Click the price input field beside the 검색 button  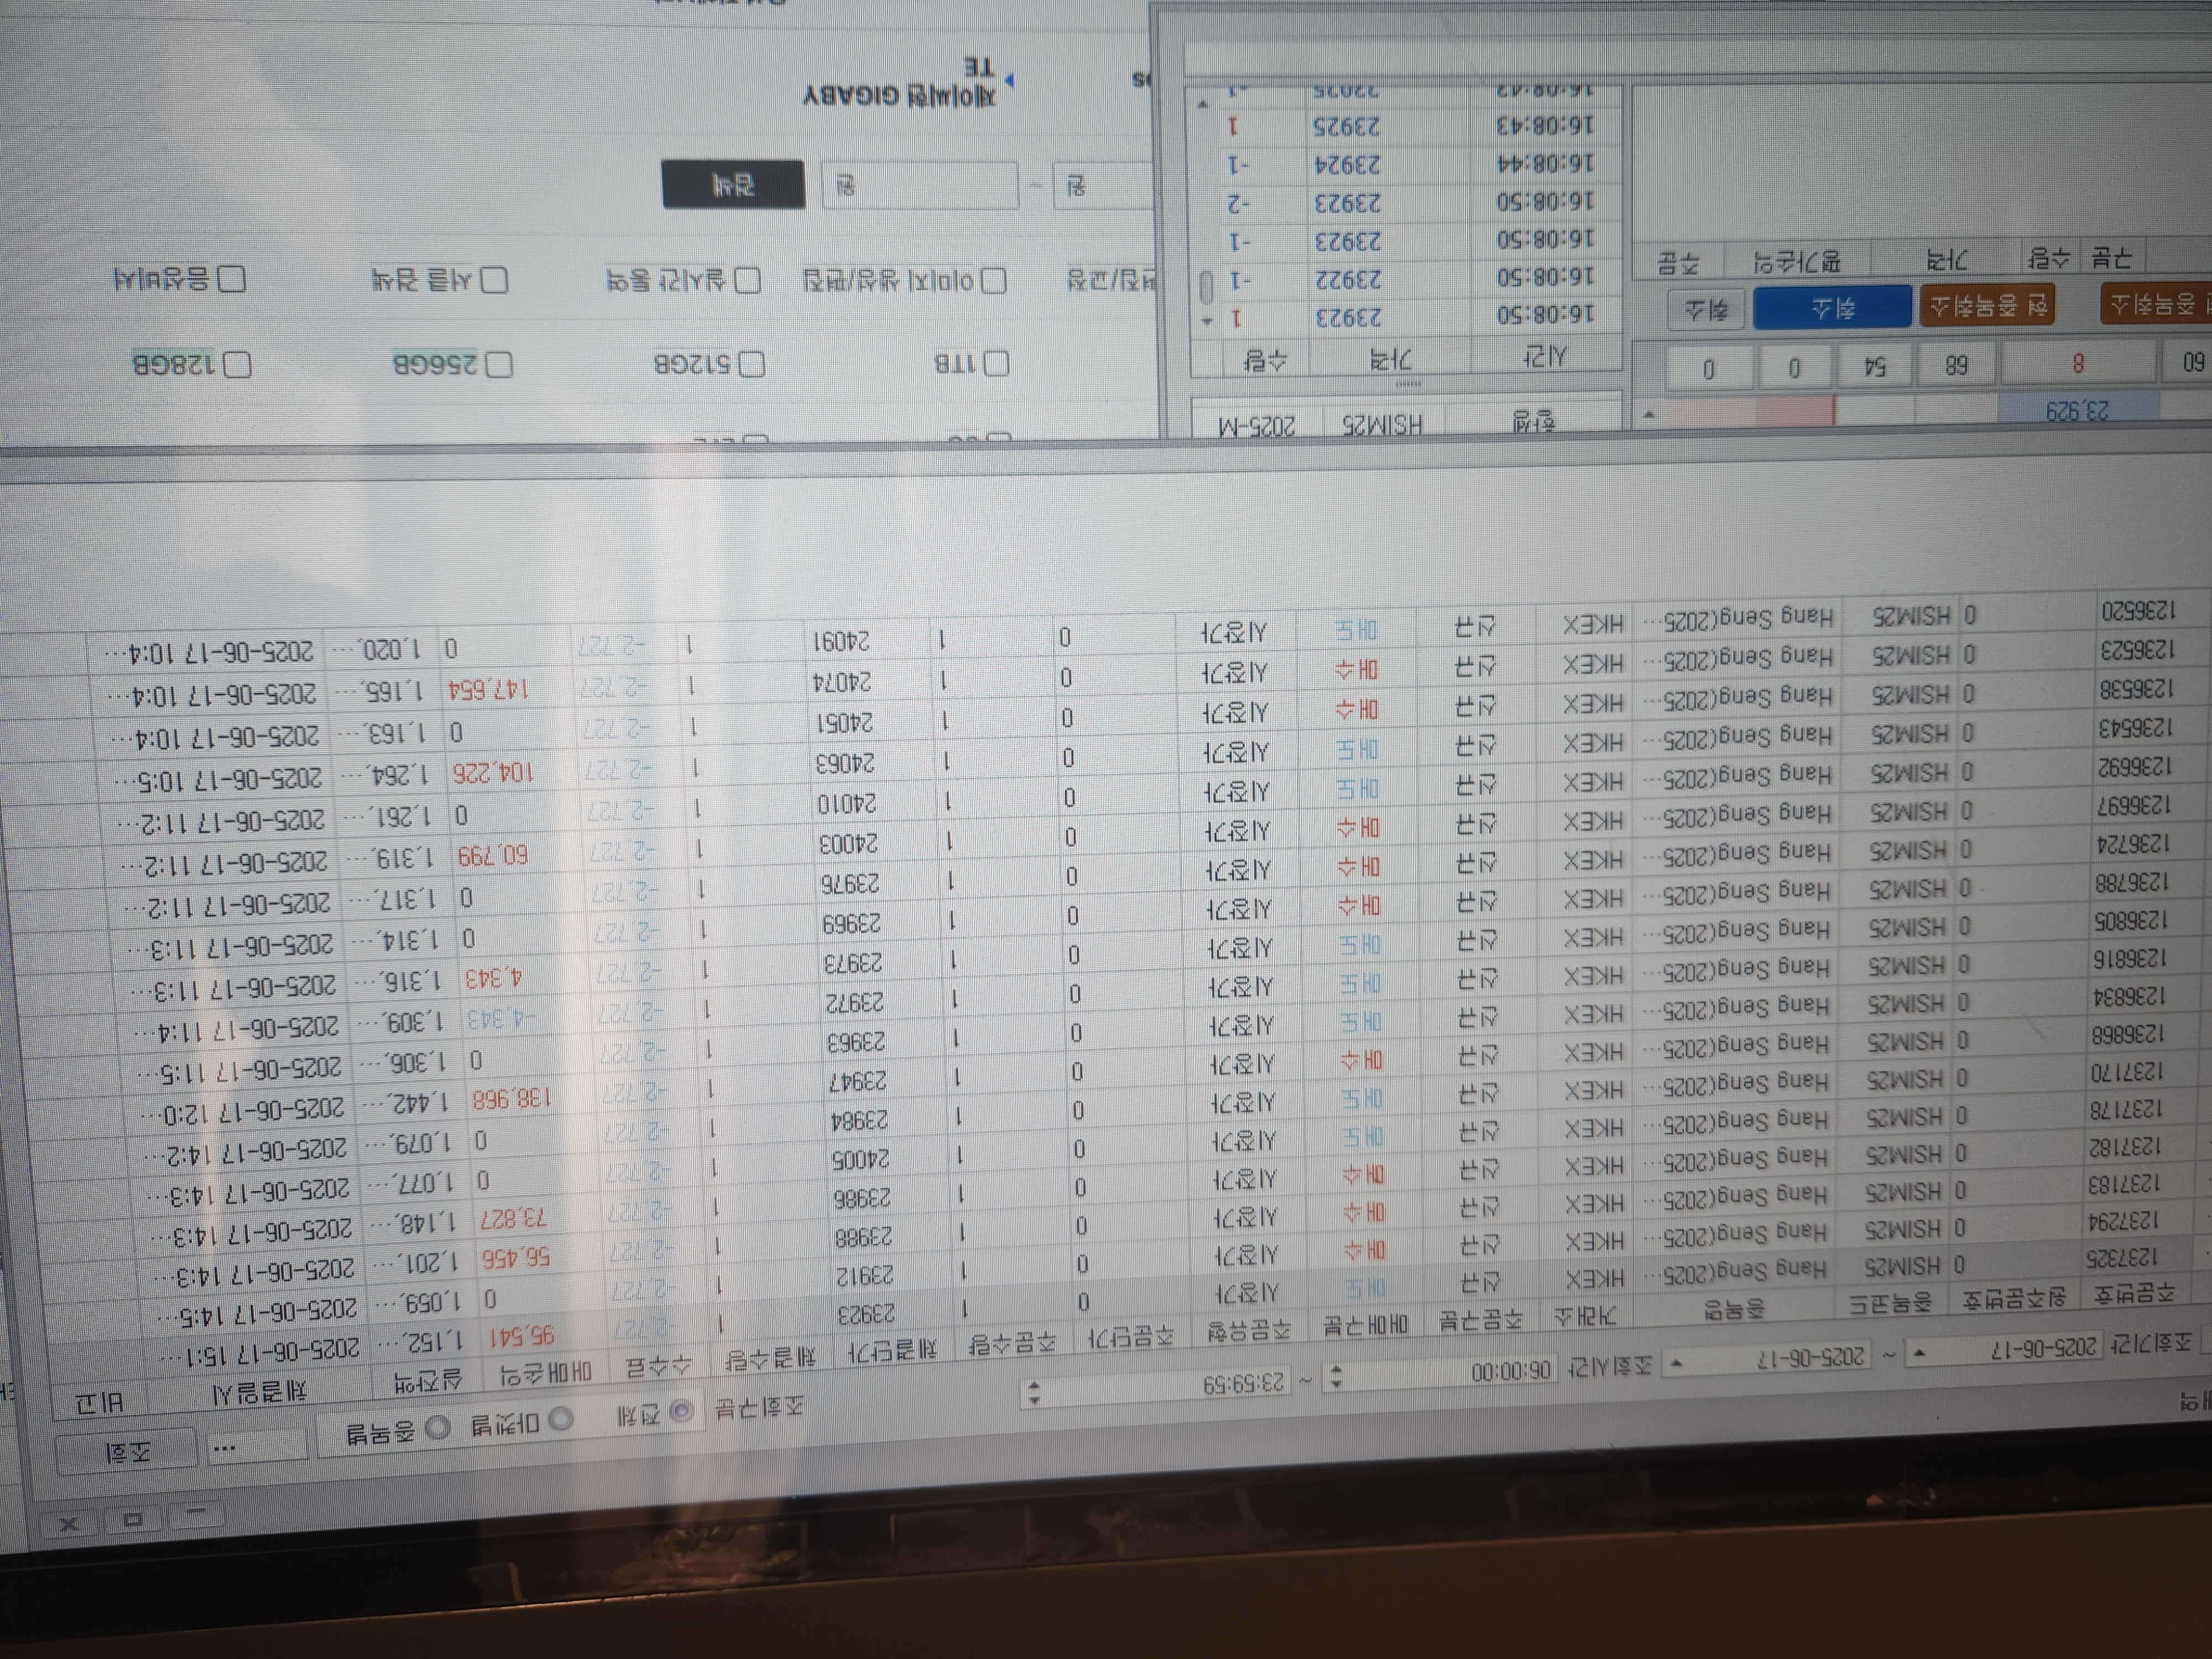point(920,186)
